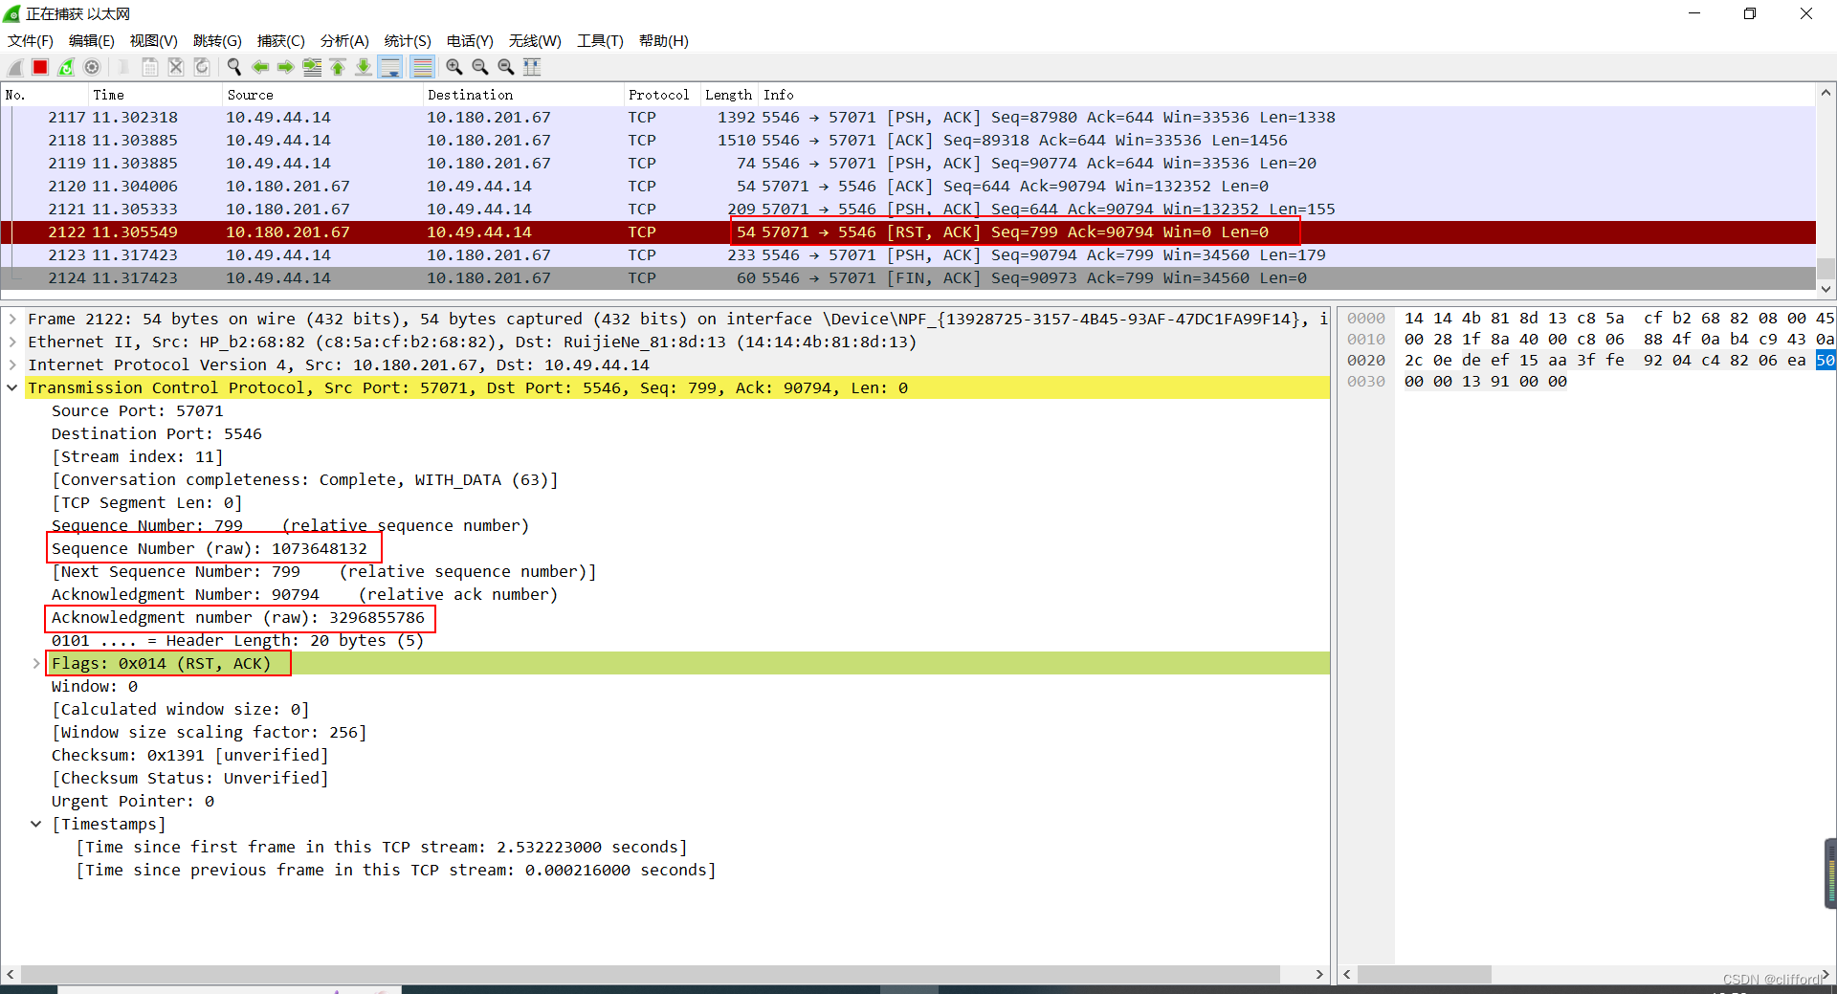Click packet list vertical scrollbar thumb
Screen dimensions: 1837x994
(x=1826, y=268)
